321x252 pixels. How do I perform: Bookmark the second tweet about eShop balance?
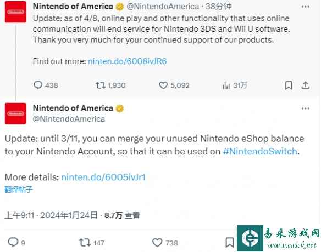click(x=230, y=242)
